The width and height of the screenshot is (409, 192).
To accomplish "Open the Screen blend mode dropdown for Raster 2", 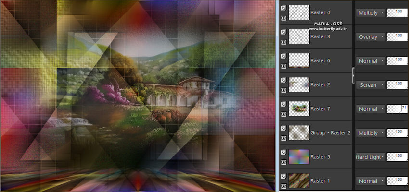I will pyautogui.click(x=371, y=85).
